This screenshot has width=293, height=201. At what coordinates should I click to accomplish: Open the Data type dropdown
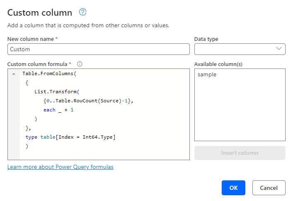(x=240, y=49)
